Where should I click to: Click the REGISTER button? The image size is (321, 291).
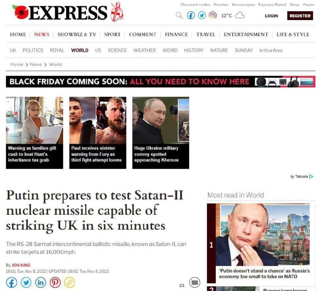click(x=300, y=16)
